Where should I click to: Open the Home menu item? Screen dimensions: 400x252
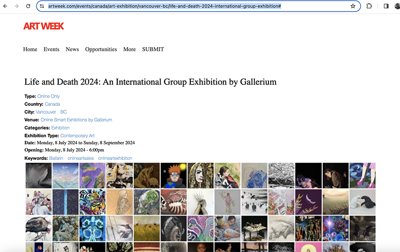[30, 49]
